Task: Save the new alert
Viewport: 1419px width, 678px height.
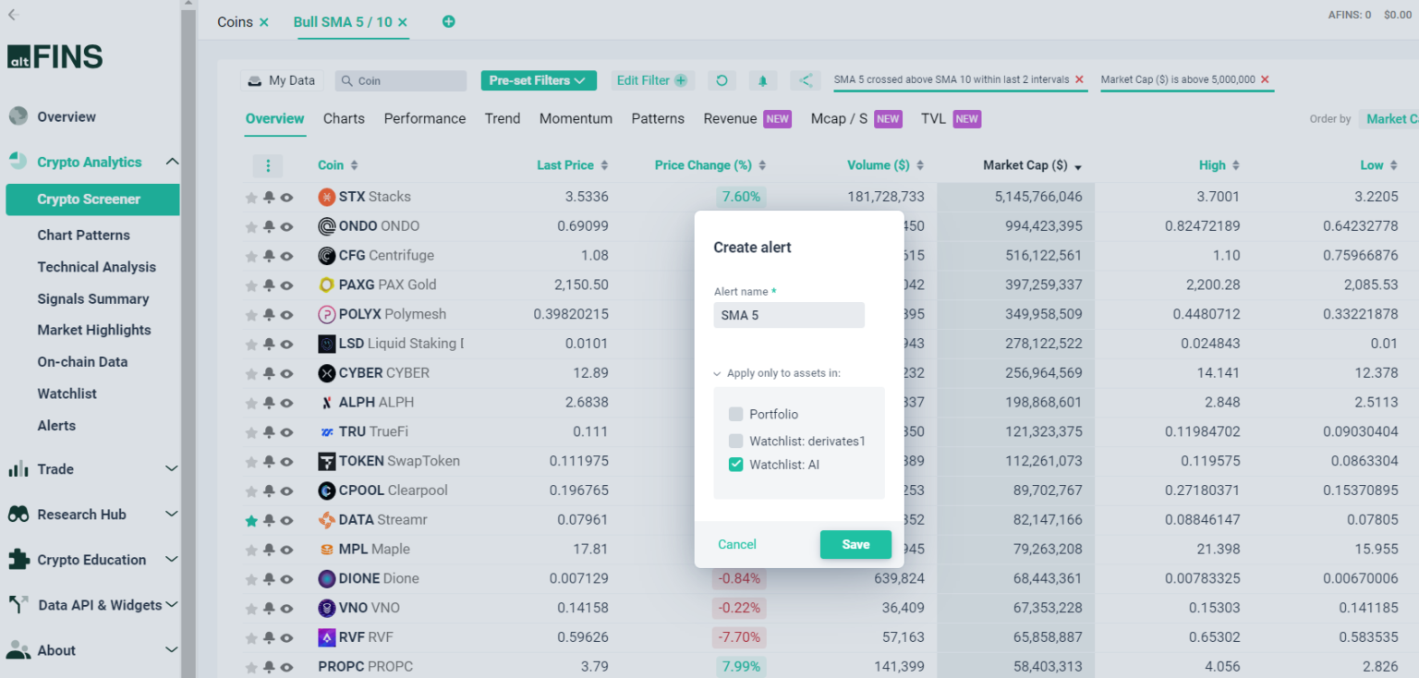Action: point(855,544)
